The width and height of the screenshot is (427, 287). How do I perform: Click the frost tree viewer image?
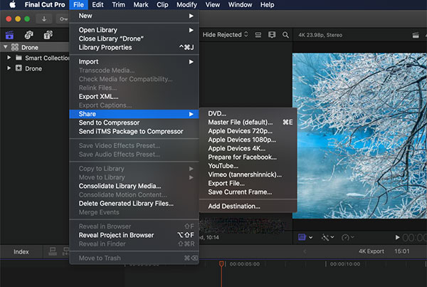359,135
